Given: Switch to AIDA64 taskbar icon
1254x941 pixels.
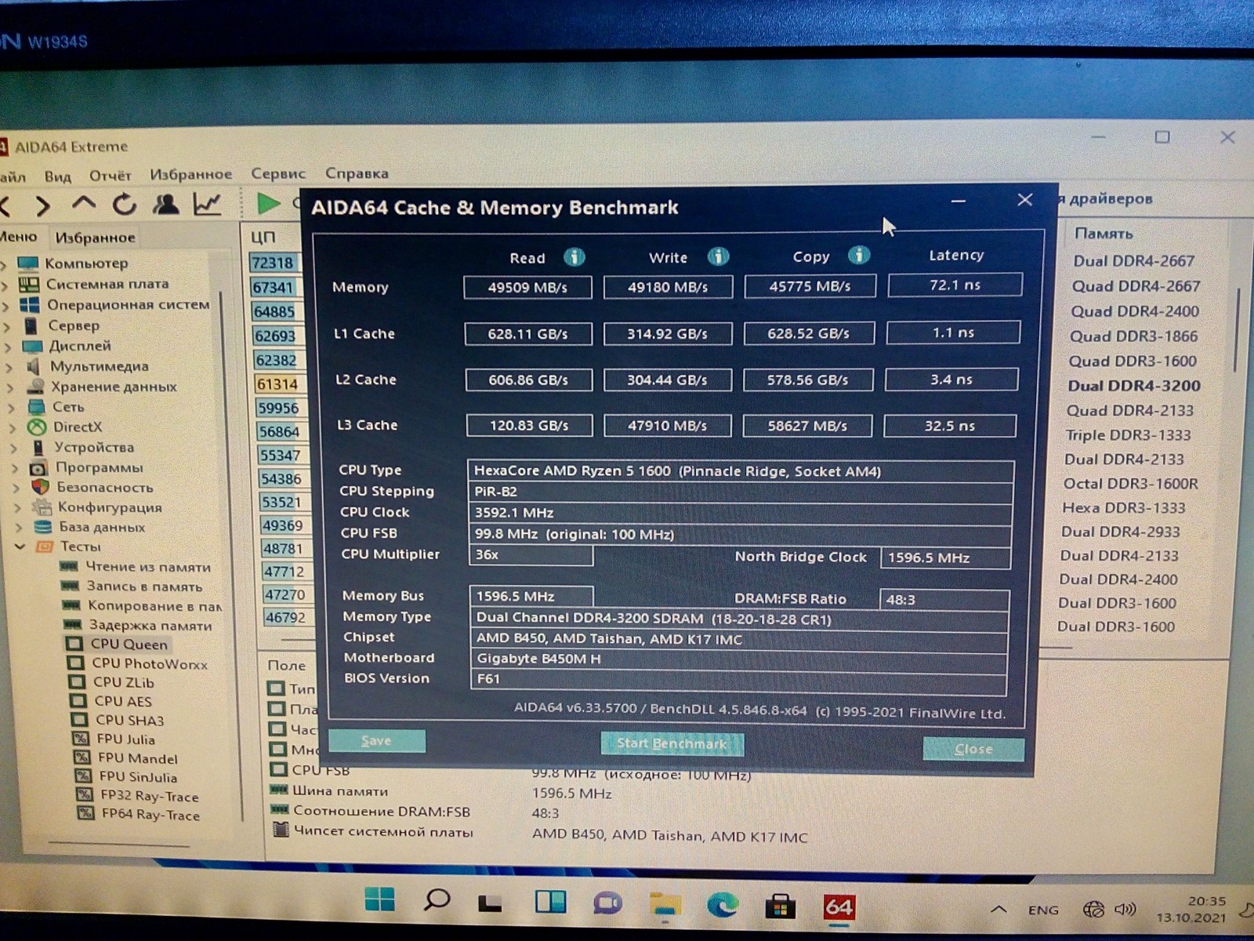Looking at the screenshot, I should click(839, 908).
